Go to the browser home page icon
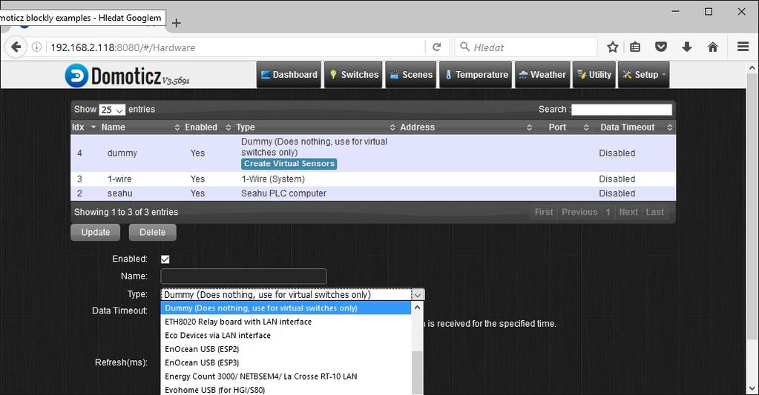759x395 pixels. point(712,47)
